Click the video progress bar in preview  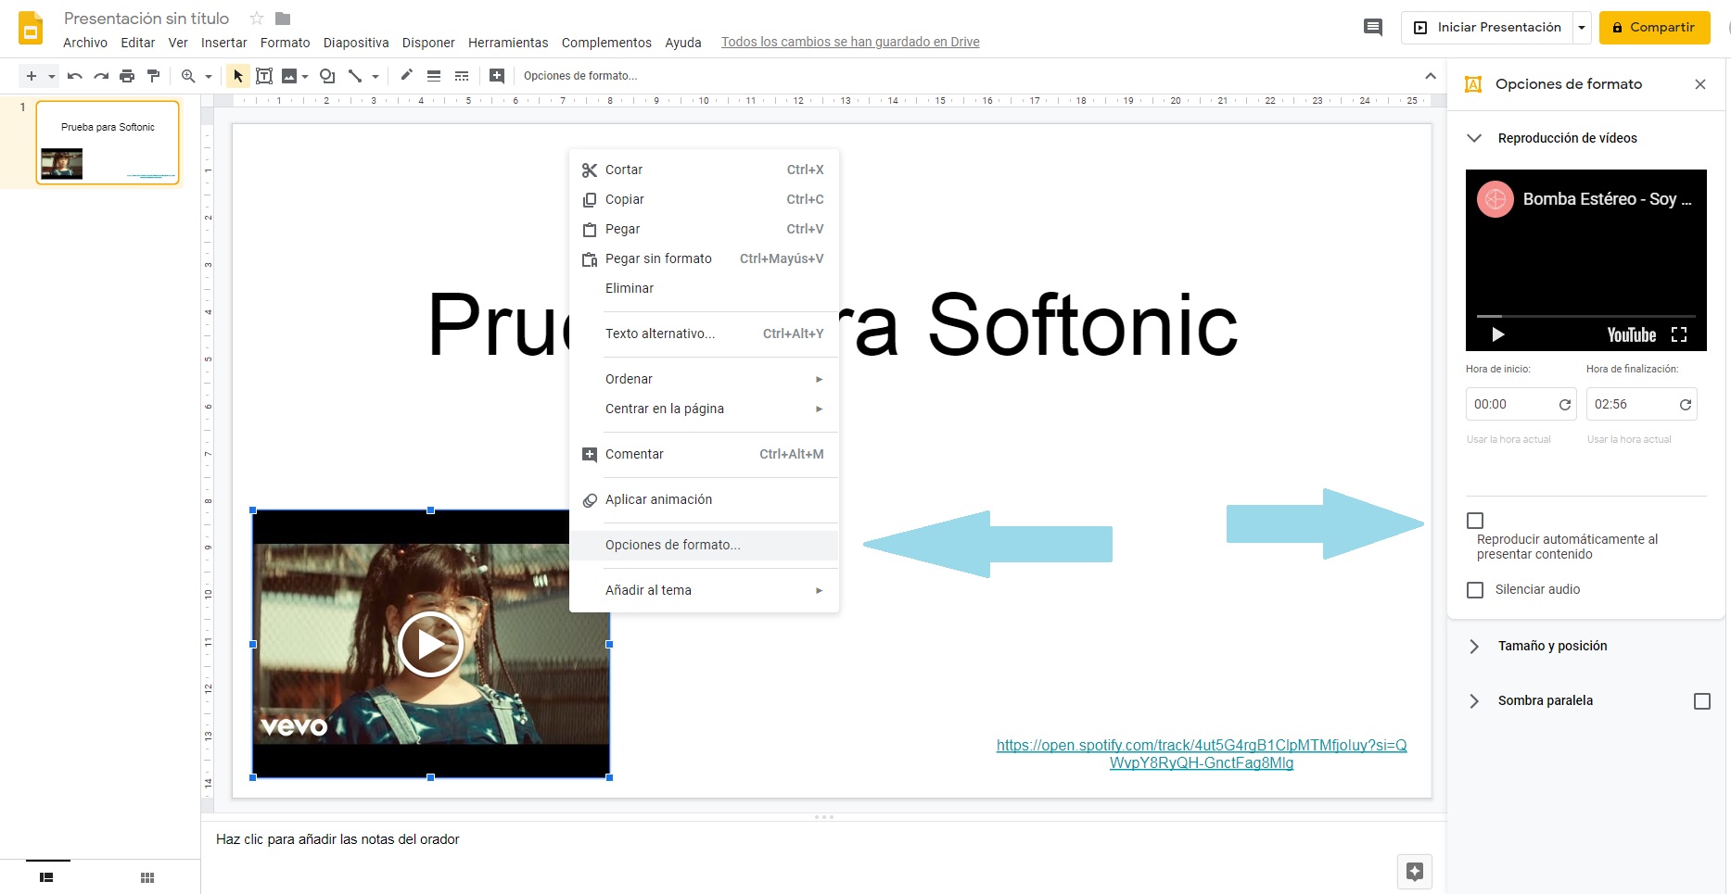[1585, 316]
